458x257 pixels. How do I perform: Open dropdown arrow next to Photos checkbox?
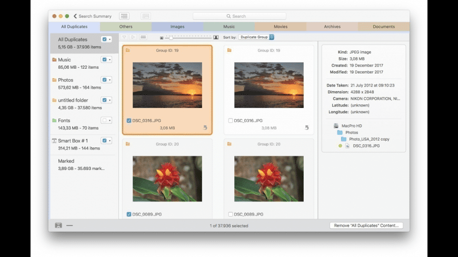110,80
